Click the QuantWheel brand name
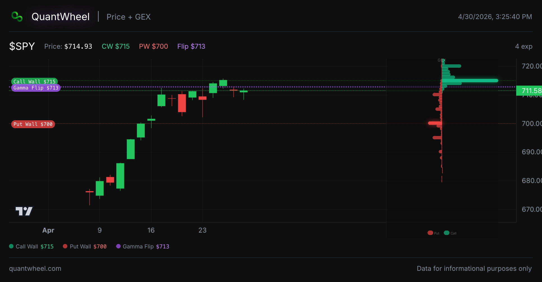Image resolution: width=542 pixels, height=282 pixels. [61, 17]
